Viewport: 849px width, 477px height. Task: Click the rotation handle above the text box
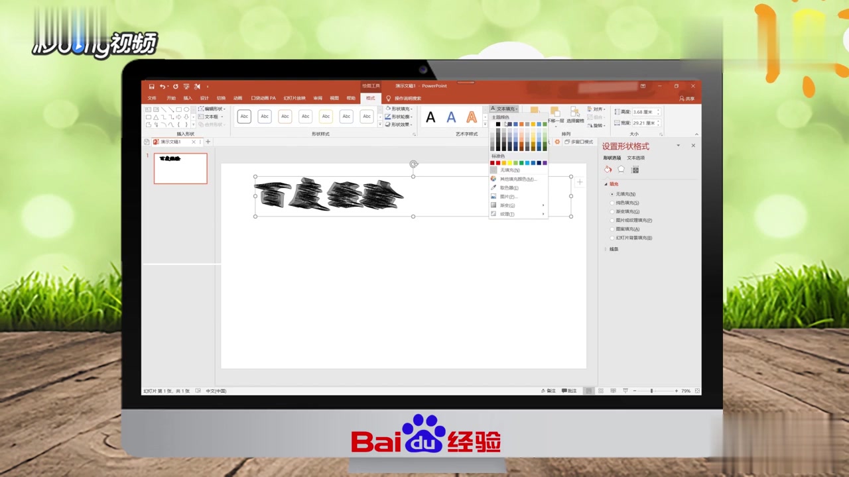[413, 164]
